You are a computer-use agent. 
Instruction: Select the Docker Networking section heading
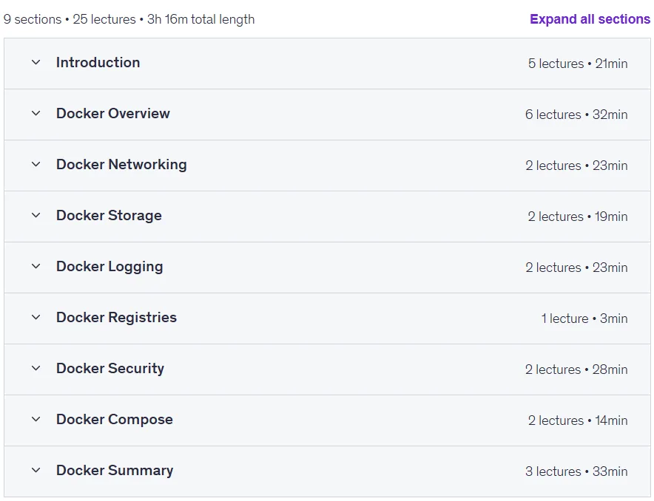click(121, 165)
